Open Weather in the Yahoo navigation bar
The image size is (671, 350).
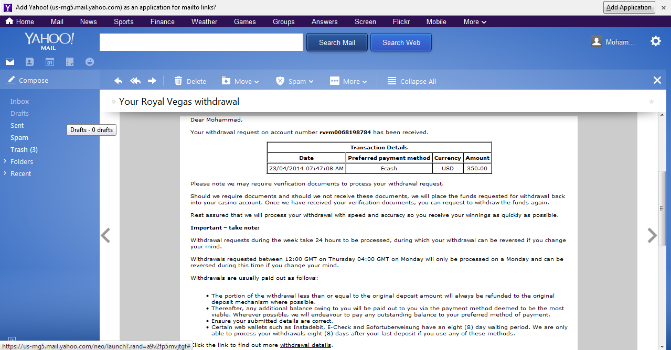pyautogui.click(x=204, y=21)
